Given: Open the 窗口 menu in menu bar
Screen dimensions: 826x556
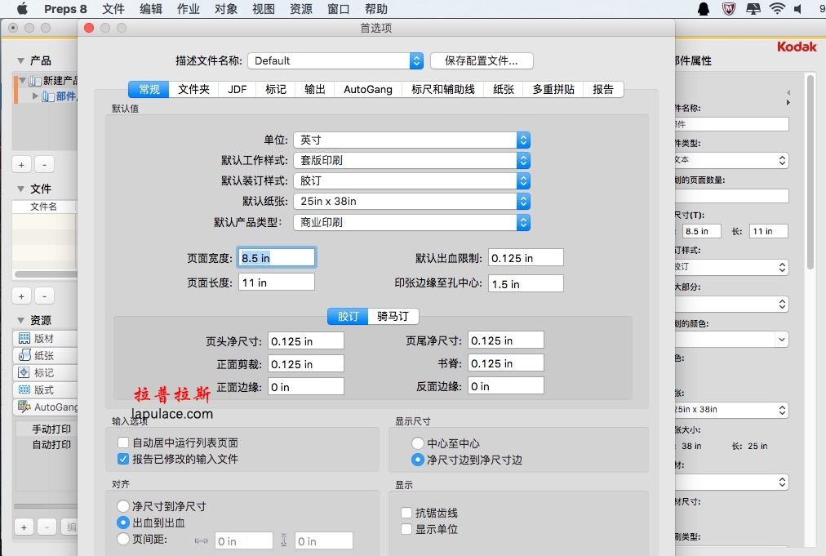Looking at the screenshot, I should (339, 9).
